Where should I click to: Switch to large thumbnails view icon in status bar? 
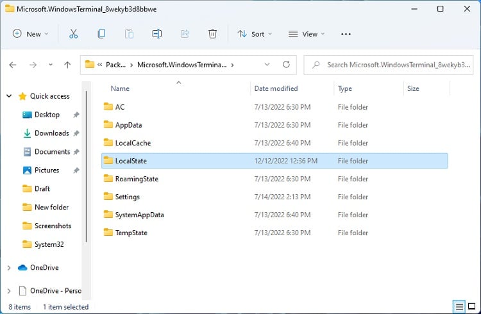pyautogui.click(x=472, y=306)
